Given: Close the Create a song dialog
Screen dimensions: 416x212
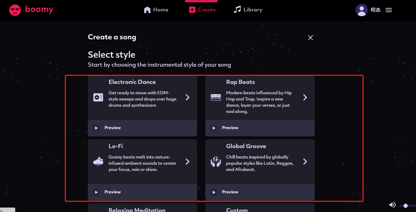Looking at the screenshot, I should click(x=311, y=38).
